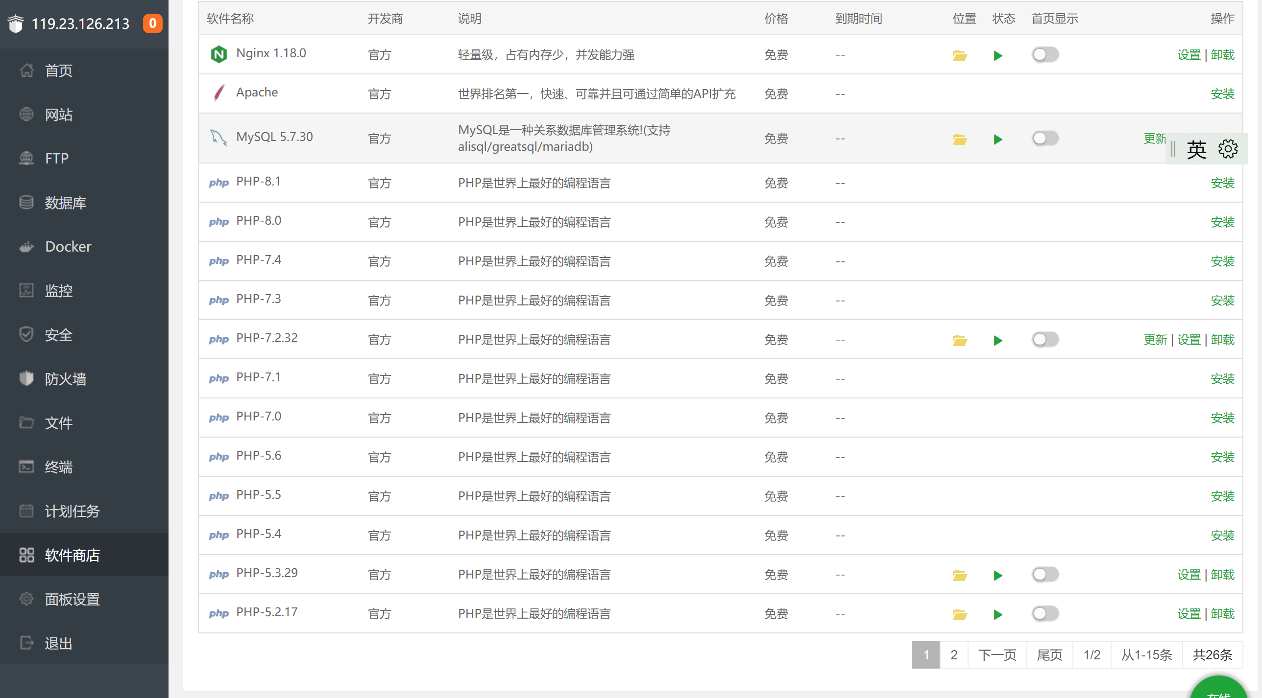
Task: Click the PHP-5.5 software name
Action: (x=259, y=495)
